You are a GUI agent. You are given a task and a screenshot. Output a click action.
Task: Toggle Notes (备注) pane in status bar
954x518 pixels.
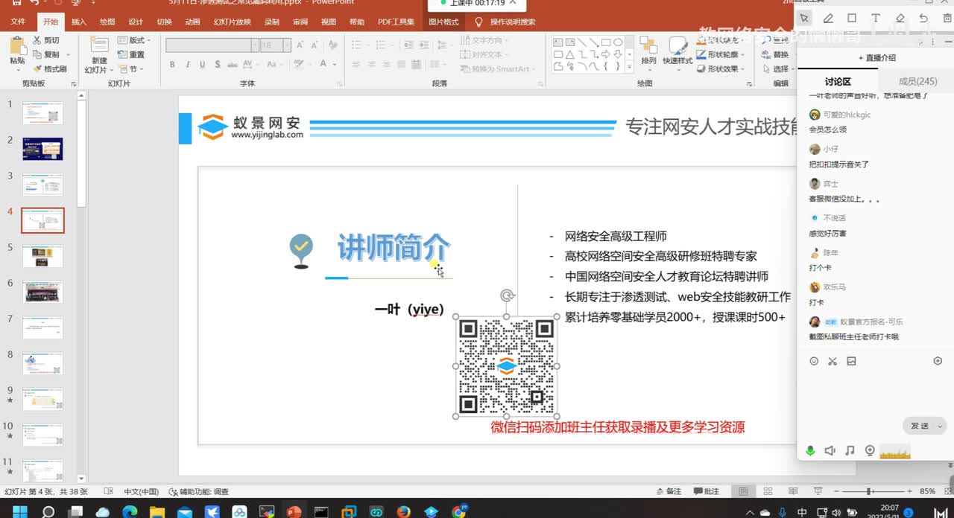[669, 491]
